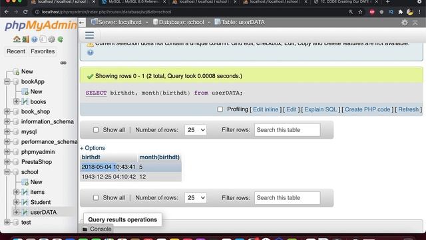Image resolution: width=426 pixels, height=240 pixels.
Task: Open Database: school breadcrumb
Action: coord(181,22)
